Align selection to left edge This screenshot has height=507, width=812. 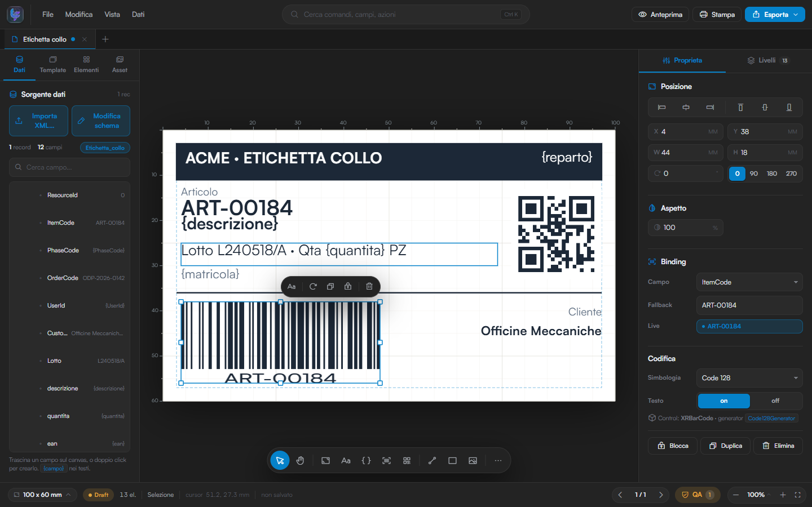662,107
